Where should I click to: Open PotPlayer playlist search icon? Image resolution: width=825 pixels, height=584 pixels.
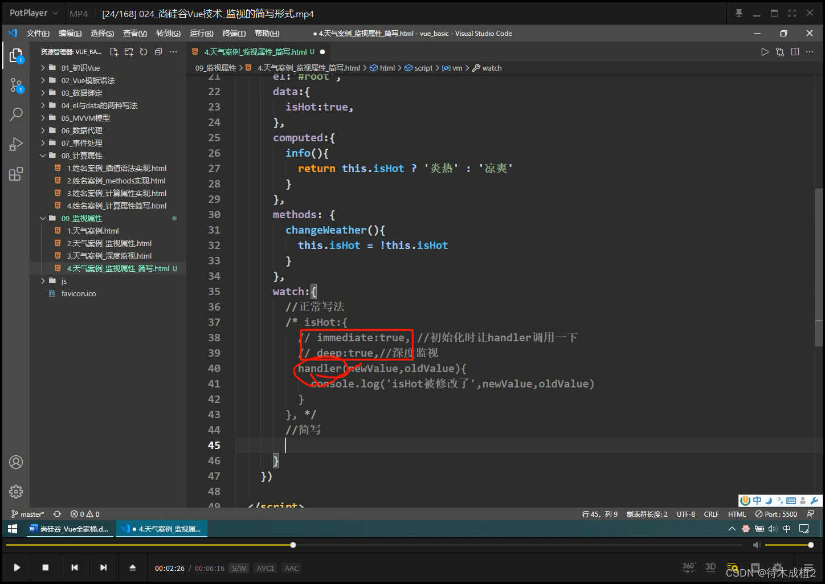tap(733, 568)
